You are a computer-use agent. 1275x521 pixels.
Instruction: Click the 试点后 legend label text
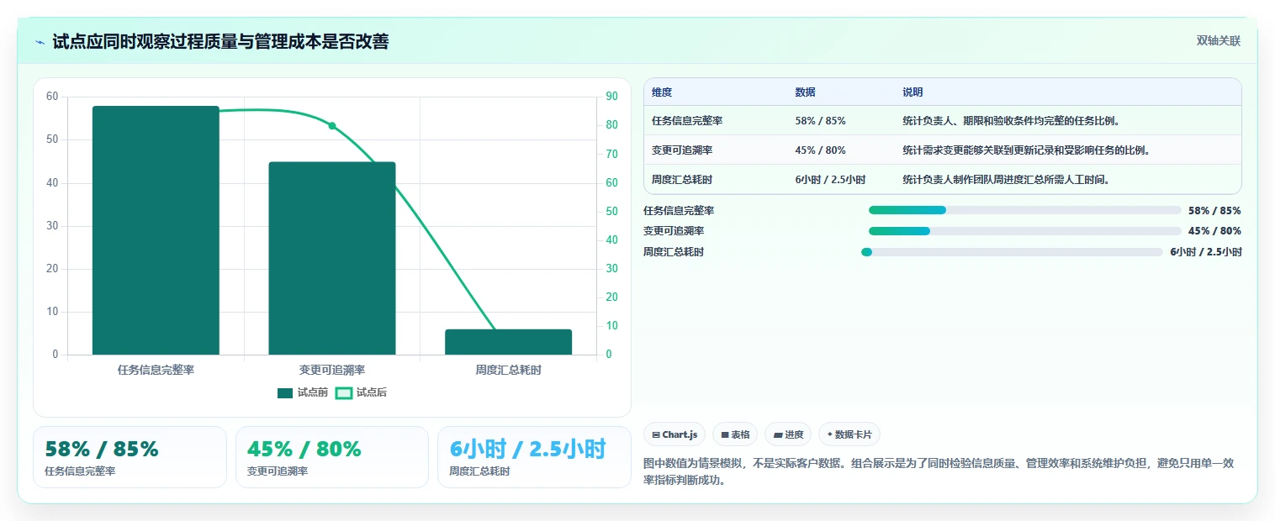[x=372, y=392]
